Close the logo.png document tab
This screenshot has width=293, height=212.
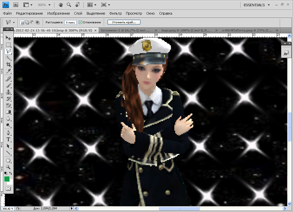coord(216,30)
